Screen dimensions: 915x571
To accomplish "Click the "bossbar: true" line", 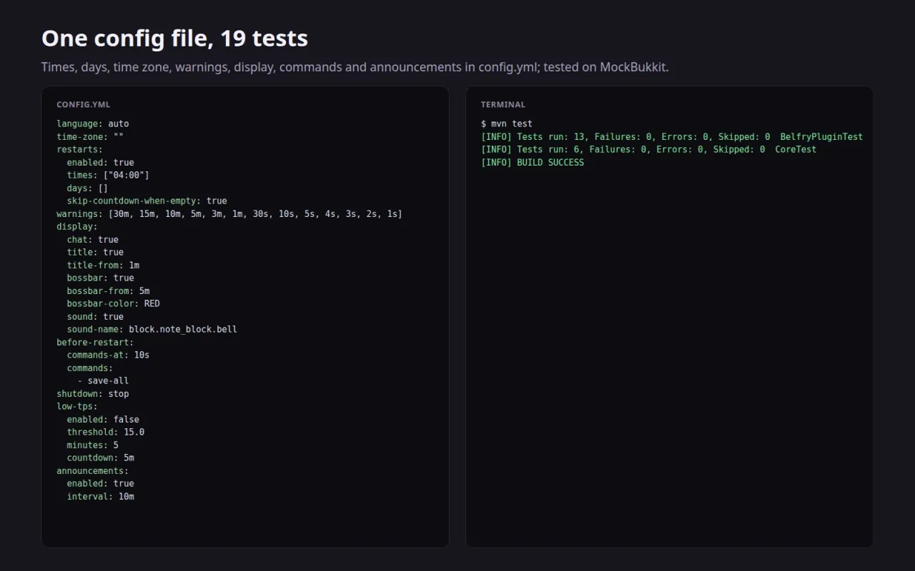I will [101, 278].
